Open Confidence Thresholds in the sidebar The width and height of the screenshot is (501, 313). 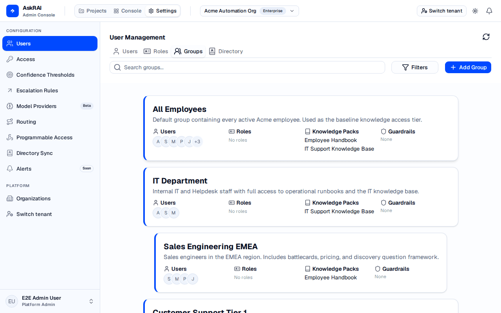tap(50, 75)
